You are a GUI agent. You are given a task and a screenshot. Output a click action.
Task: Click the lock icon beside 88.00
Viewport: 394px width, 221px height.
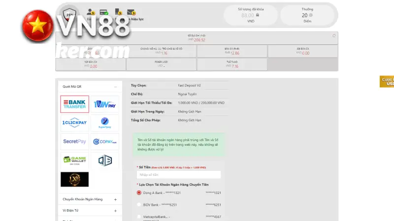257,15
